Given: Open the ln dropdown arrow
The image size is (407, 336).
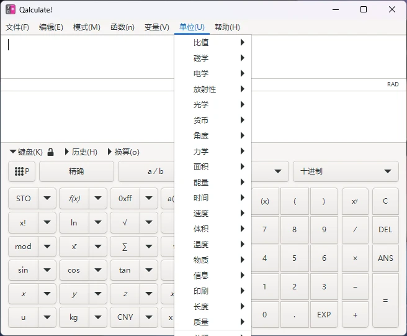Looking at the screenshot, I should coord(98,223).
